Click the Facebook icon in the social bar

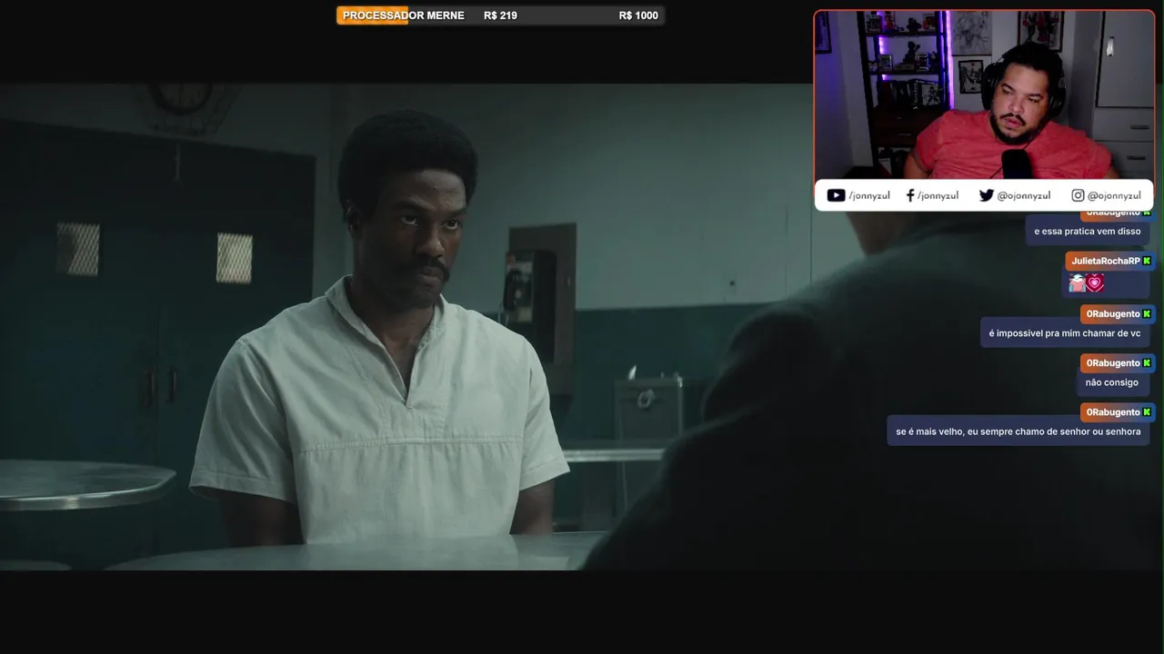point(910,195)
